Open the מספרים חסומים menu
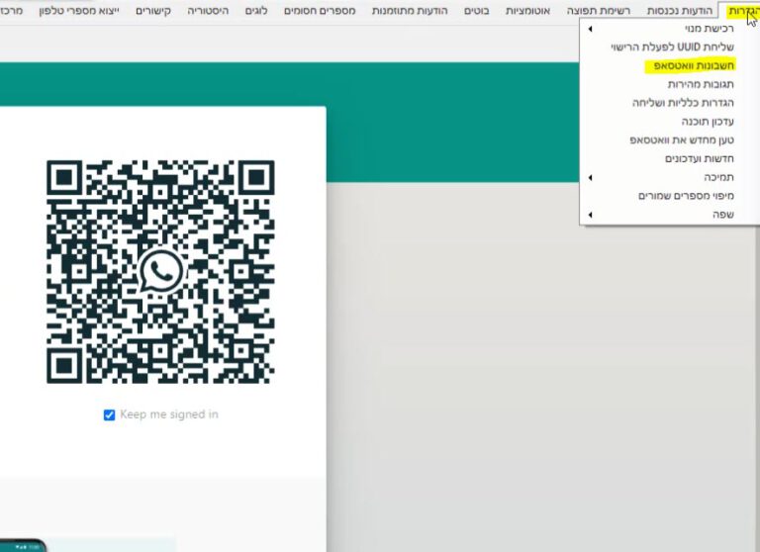The height and width of the screenshot is (552, 760). [x=320, y=10]
